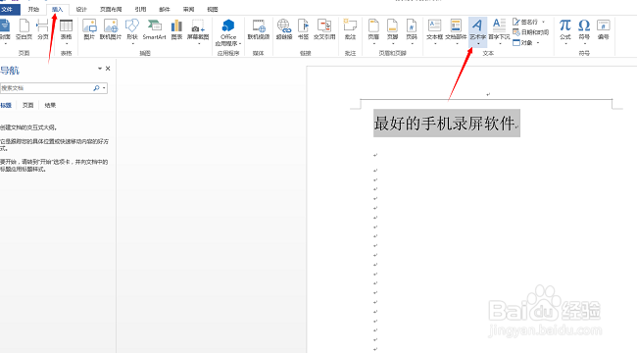Switch to the Design (设计) tab
The image size is (637, 353).
[x=81, y=9]
